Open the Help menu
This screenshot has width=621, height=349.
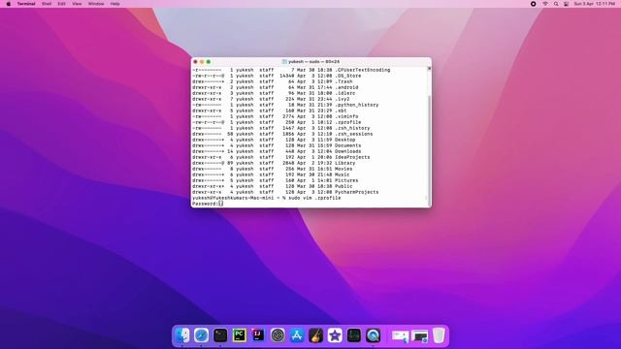114,4
